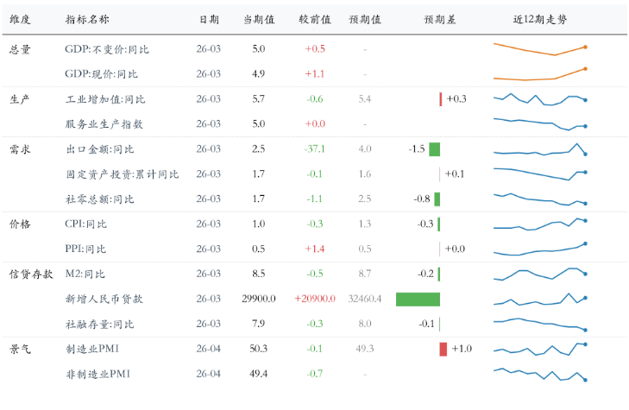The height and width of the screenshot is (410, 629).
Task: Click the current value 49.4
Action: point(259,374)
